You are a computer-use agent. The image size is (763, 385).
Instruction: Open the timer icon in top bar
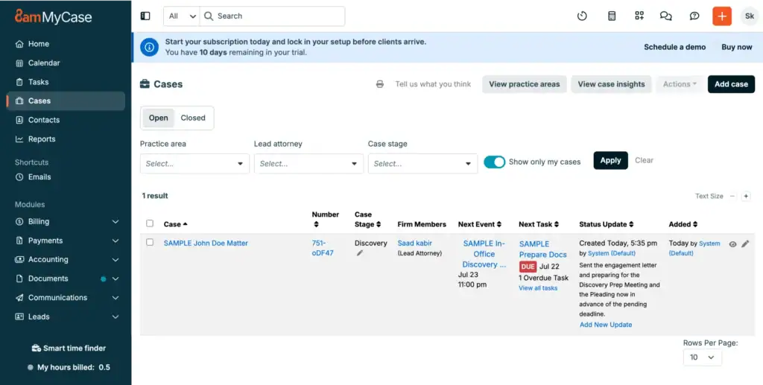click(582, 16)
